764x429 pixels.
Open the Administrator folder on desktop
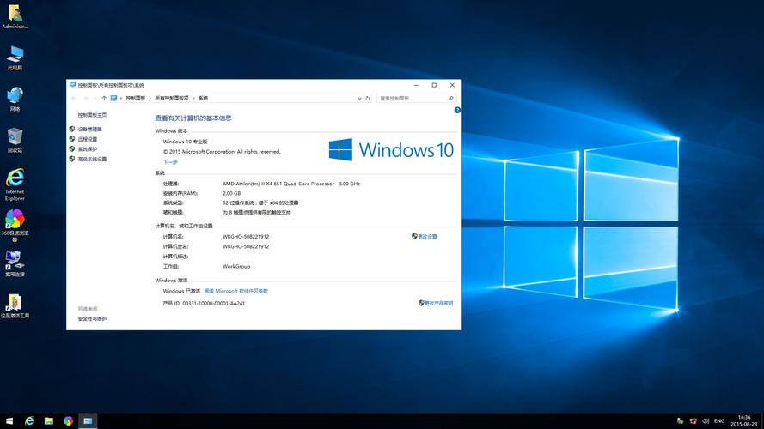click(x=15, y=16)
